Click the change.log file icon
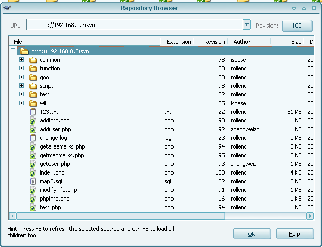 click(33, 138)
